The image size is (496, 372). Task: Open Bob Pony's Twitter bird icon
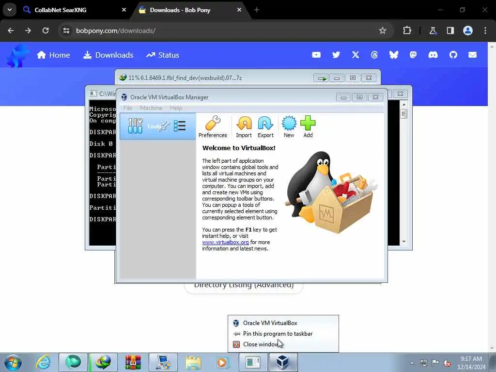coord(336,55)
